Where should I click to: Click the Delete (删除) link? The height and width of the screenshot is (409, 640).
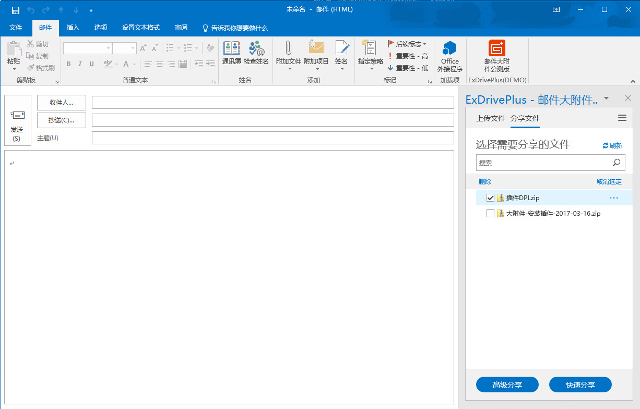485,182
